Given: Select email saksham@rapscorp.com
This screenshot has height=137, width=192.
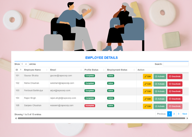Looking at the screenshot, I should [x=62, y=83].
